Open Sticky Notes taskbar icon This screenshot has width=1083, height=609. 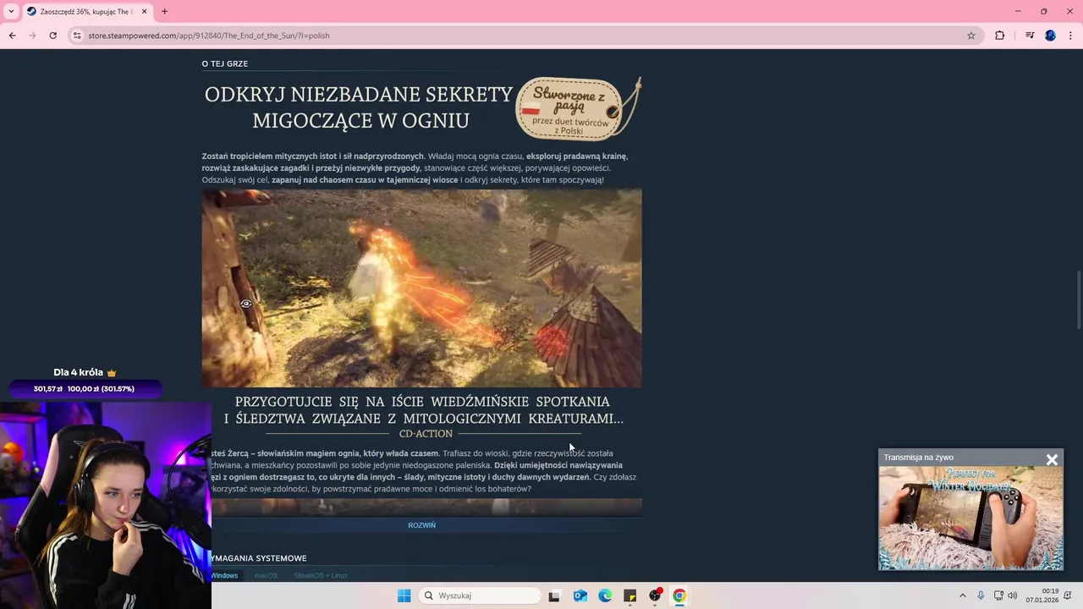click(629, 595)
